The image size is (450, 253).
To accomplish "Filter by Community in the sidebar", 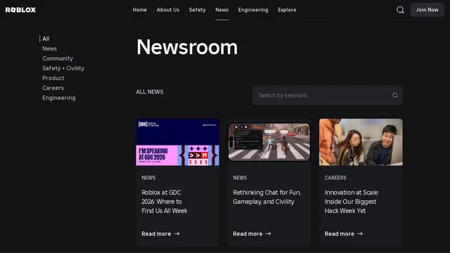I will coord(58,58).
